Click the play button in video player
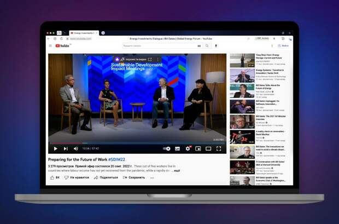 [55, 148]
